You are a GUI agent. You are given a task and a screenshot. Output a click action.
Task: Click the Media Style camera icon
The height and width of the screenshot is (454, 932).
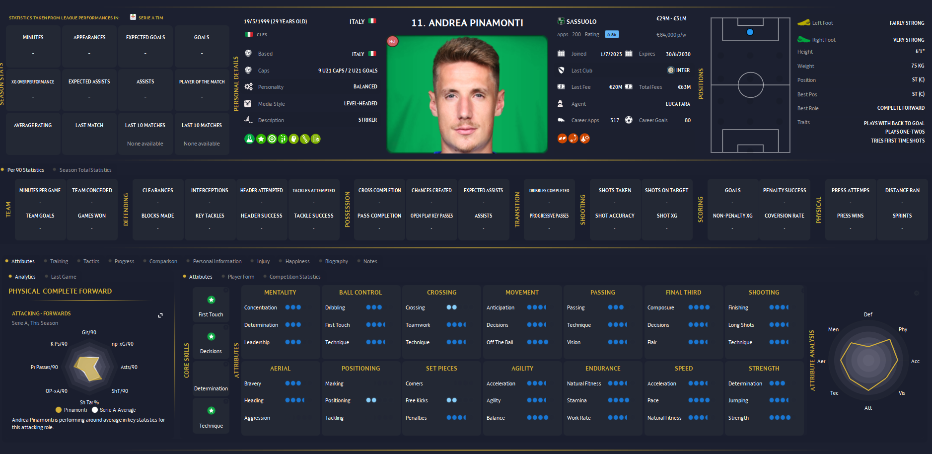[x=248, y=103]
